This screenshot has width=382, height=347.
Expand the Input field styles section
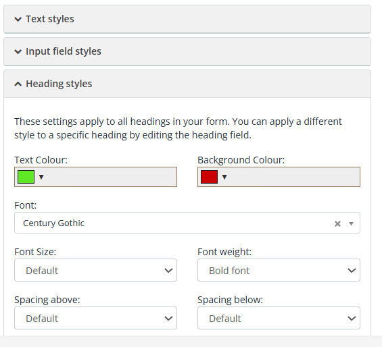187,51
